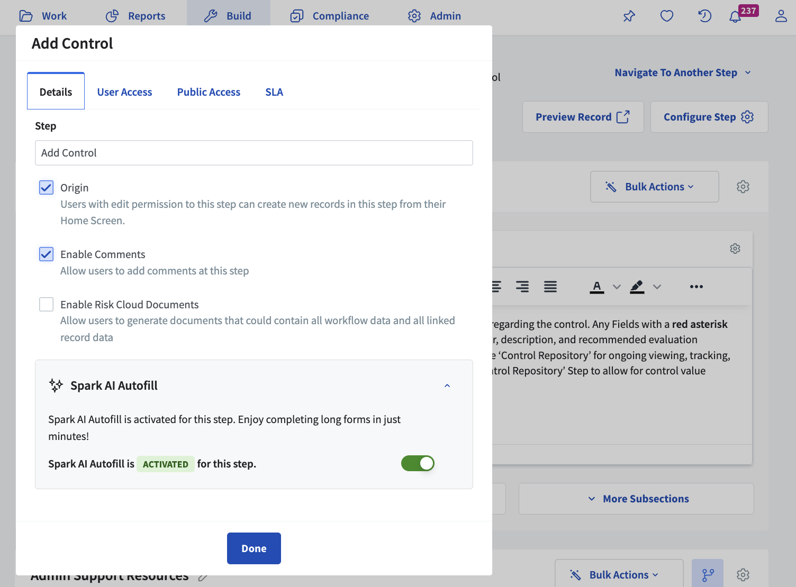This screenshot has height=587, width=796.
Task: Turn off the Spark AI Autofill toggle
Action: click(x=418, y=463)
